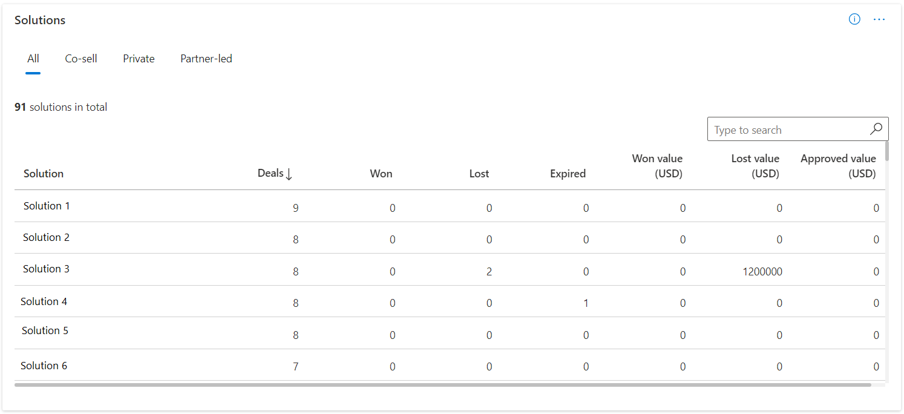Sort by Approved value (USD) header

(838, 166)
